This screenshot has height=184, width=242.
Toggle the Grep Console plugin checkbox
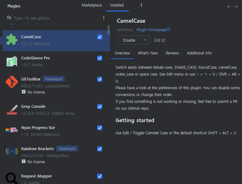[100, 107]
